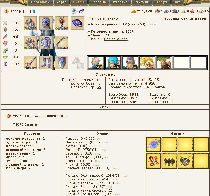Screen dimensions: 210x196
Task: Open the Fishing Village district link
Action: (x=116, y=39)
